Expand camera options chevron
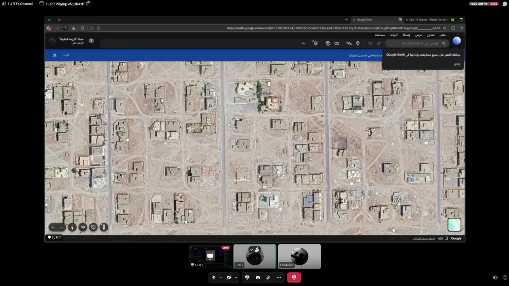The width and height of the screenshot is (509, 286). pos(235,277)
